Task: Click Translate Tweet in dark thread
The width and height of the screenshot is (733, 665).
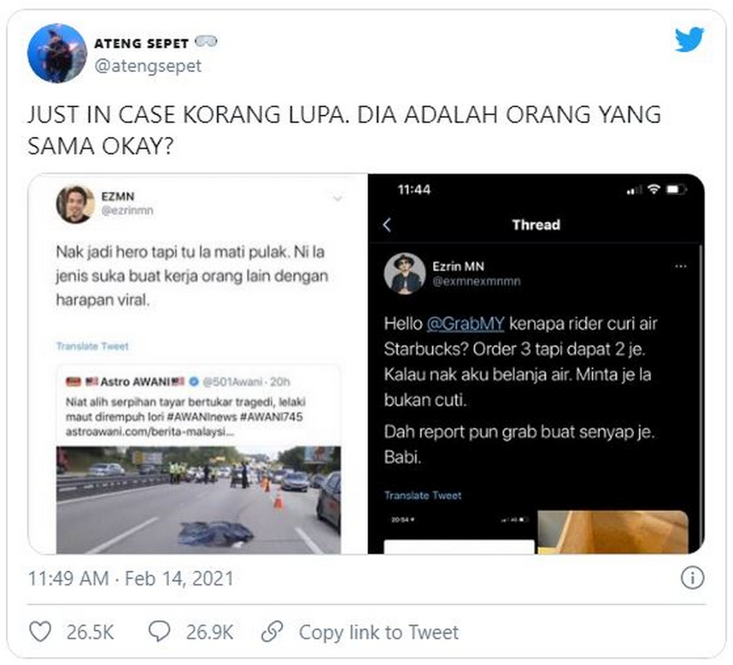Action: coord(423,495)
